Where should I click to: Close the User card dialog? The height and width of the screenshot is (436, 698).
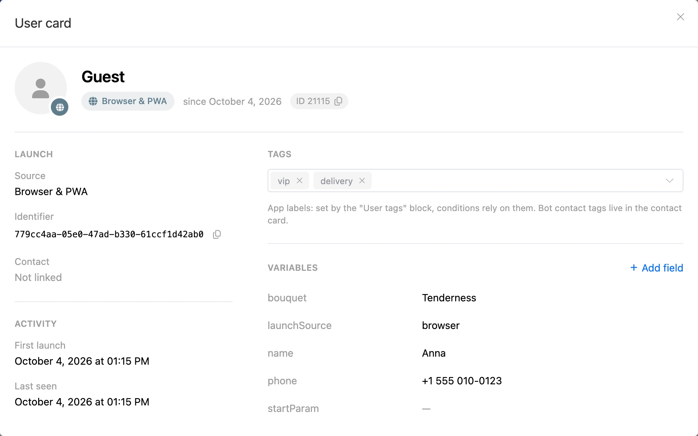(x=680, y=17)
